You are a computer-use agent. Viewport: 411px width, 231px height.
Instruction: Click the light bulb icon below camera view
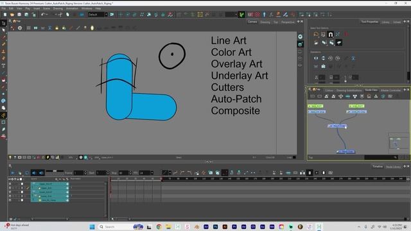pyautogui.click(x=10, y=157)
